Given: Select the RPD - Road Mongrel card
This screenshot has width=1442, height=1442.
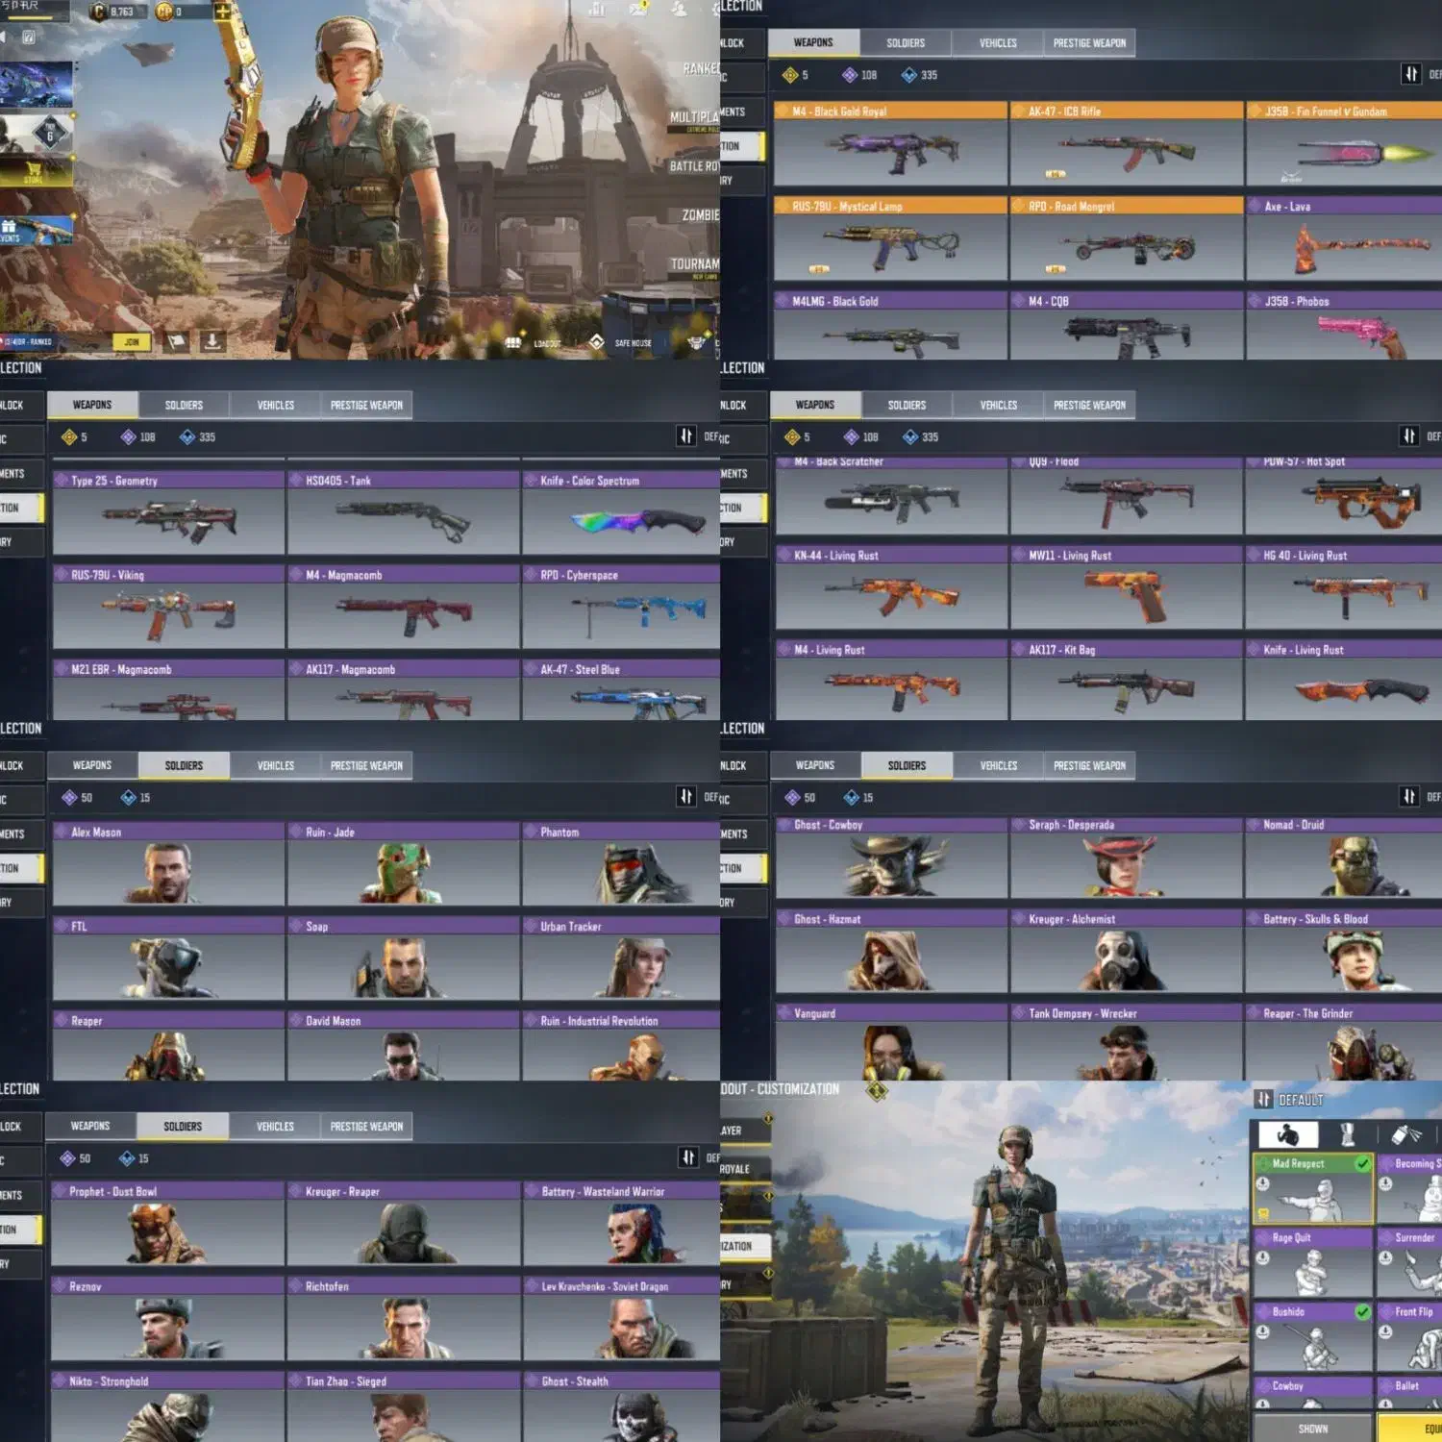Looking at the screenshot, I should coord(1127,238).
